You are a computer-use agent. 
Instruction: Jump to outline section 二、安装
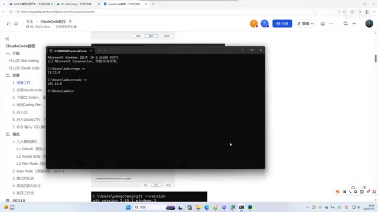(12, 75)
